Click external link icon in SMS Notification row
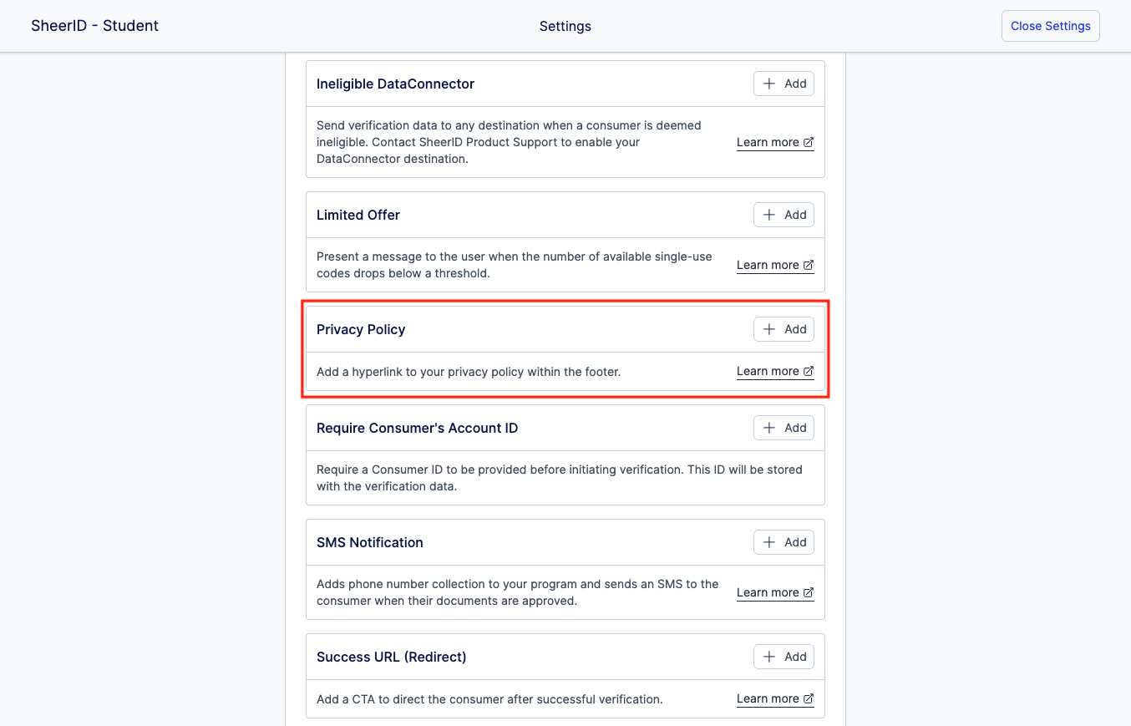This screenshot has height=726, width=1131. pyautogui.click(x=809, y=592)
